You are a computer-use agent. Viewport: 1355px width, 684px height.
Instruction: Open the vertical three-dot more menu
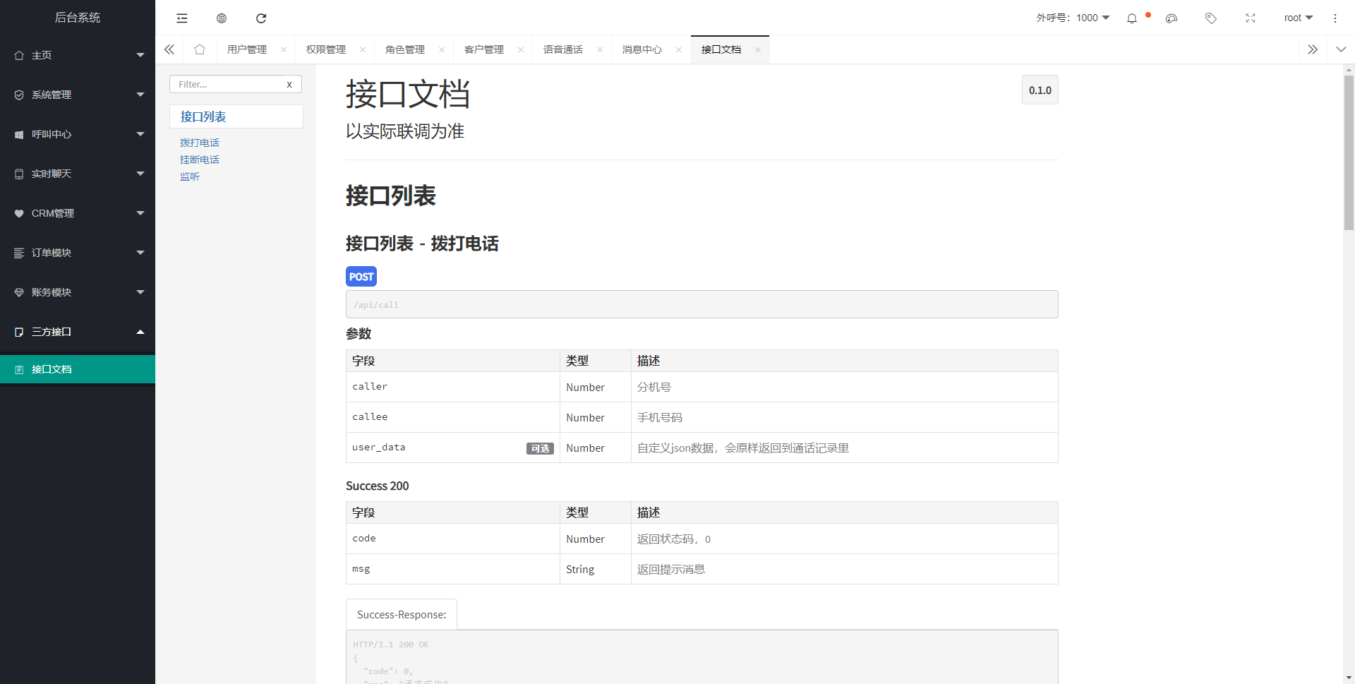pyautogui.click(x=1335, y=18)
